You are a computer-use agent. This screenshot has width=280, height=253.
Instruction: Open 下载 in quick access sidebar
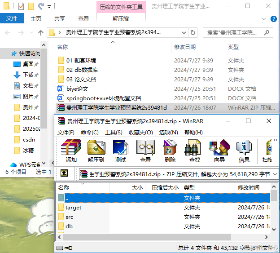(26, 75)
